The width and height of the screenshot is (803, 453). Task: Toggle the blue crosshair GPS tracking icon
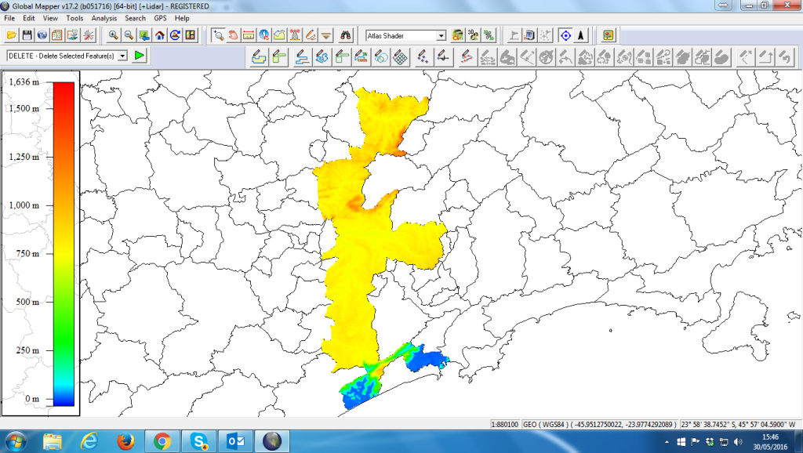tap(565, 35)
